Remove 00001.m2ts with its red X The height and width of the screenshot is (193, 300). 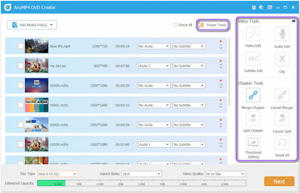[x=220, y=100]
